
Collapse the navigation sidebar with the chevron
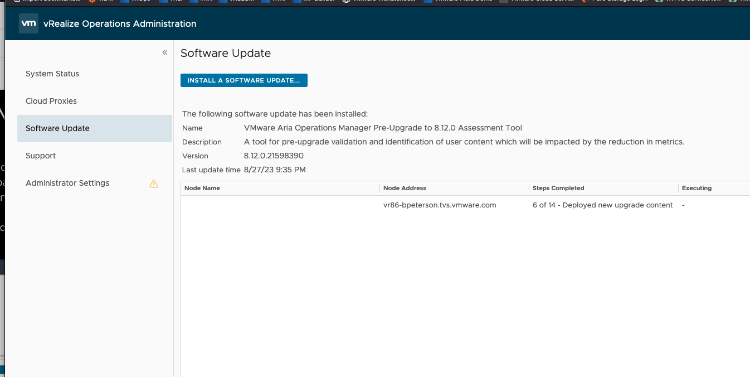164,52
